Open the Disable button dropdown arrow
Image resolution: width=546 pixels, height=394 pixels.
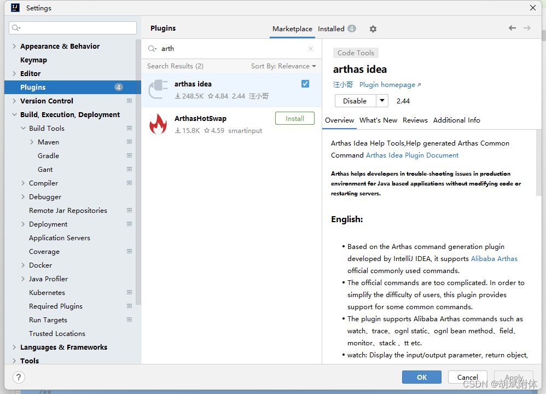pos(382,101)
